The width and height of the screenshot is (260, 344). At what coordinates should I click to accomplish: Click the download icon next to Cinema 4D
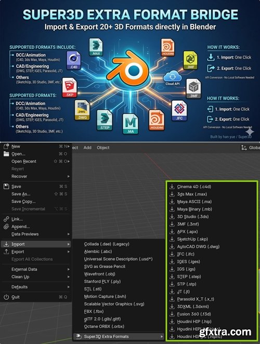[x=172, y=187]
